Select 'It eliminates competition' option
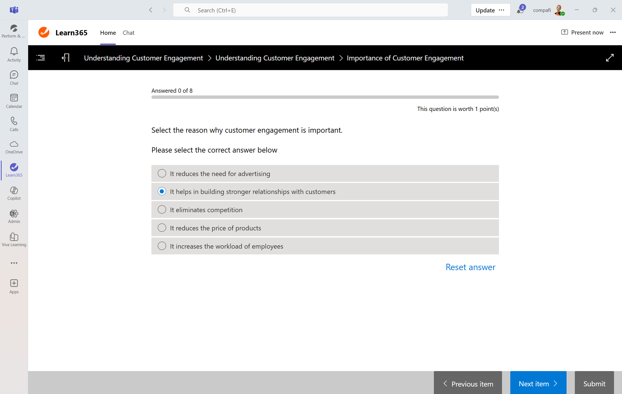 [325, 210]
